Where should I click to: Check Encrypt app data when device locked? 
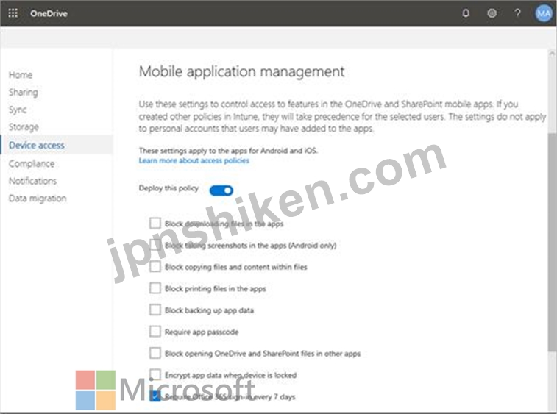[x=155, y=374]
